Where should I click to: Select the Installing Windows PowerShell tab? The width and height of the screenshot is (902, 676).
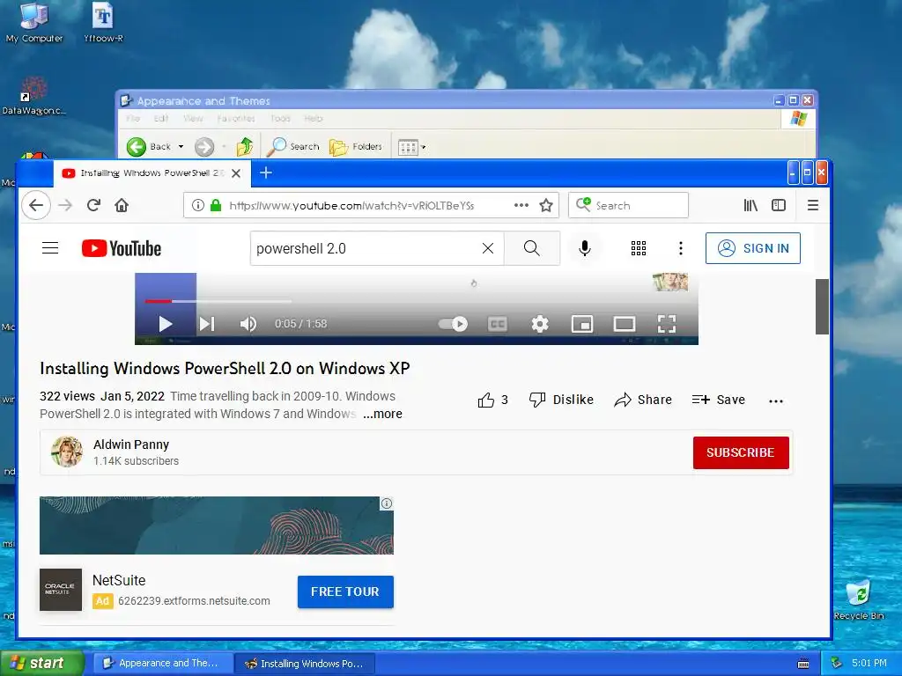point(152,173)
